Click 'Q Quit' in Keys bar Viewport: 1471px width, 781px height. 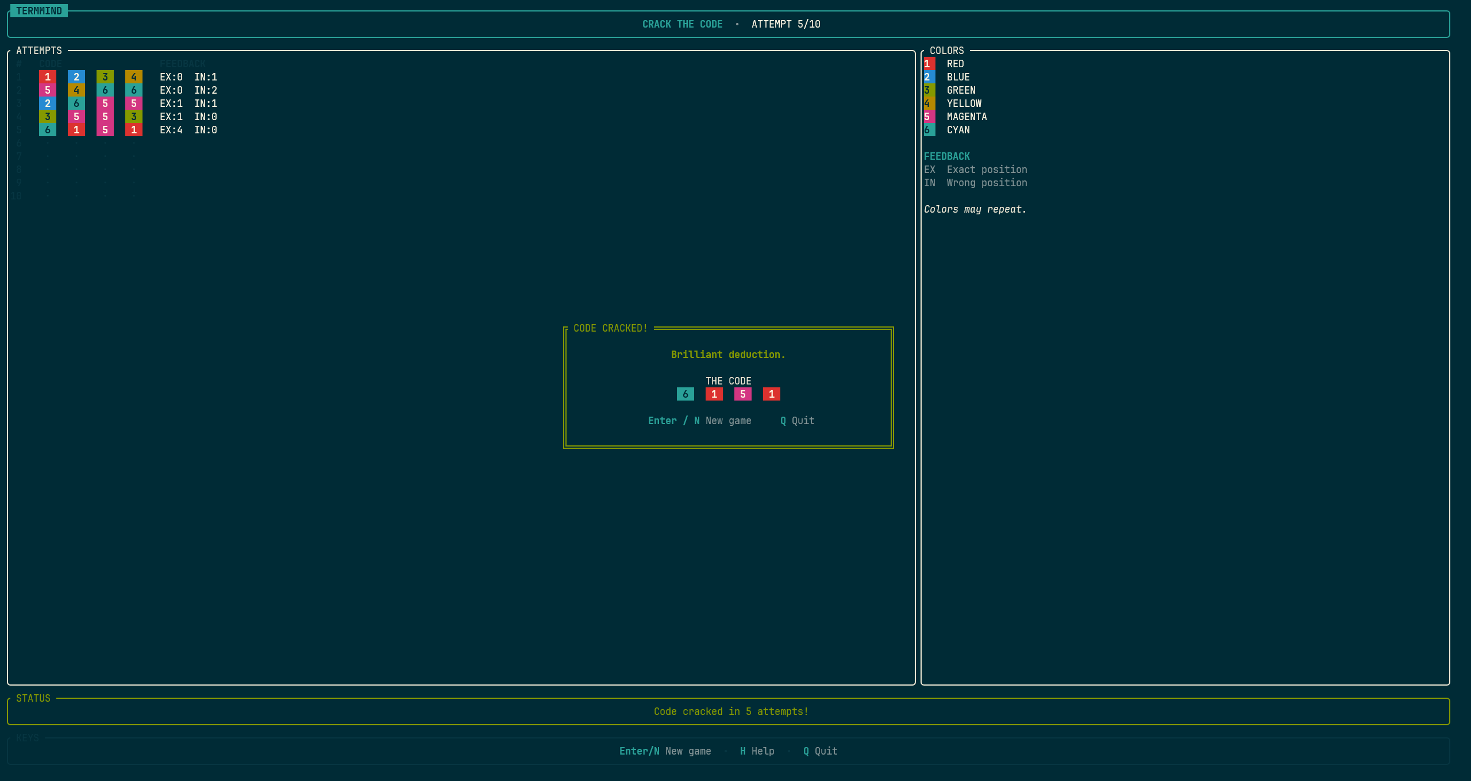[x=820, y=751]
